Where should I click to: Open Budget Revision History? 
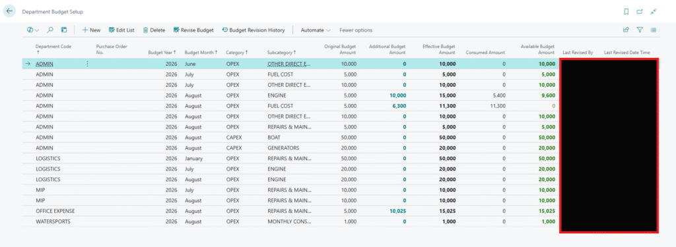coord(253,30)
